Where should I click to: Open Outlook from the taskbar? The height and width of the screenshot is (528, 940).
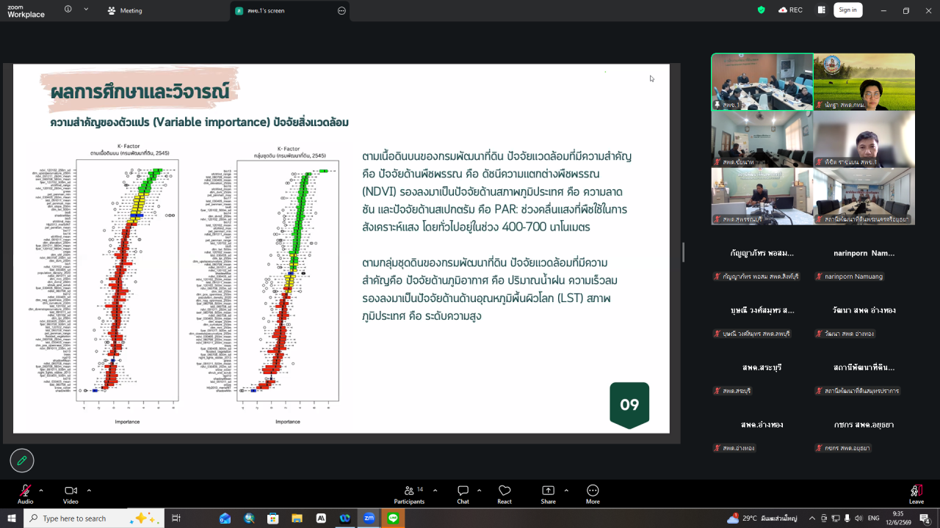click(225, 518)
